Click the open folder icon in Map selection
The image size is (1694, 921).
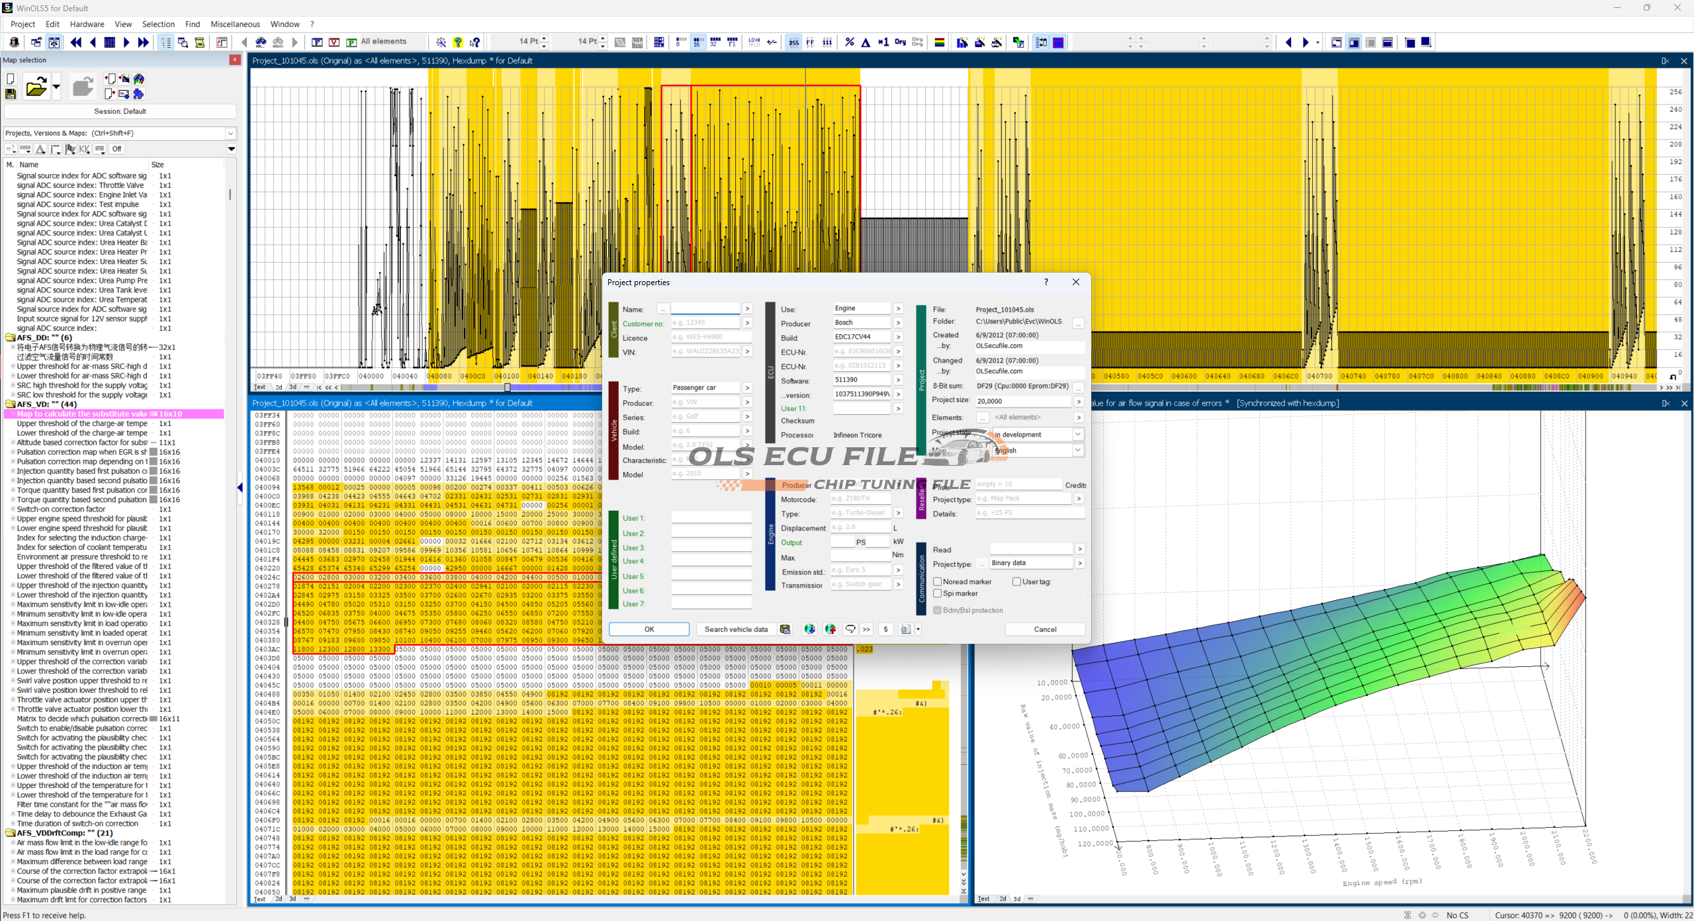click(36, 87)
